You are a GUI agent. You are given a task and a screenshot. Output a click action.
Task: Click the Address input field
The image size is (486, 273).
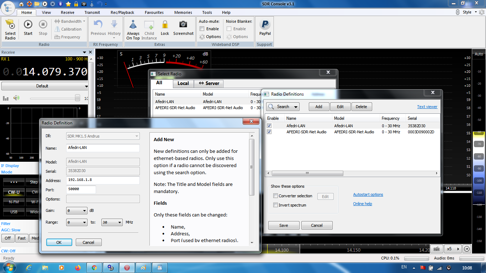(x=103, y=180)
